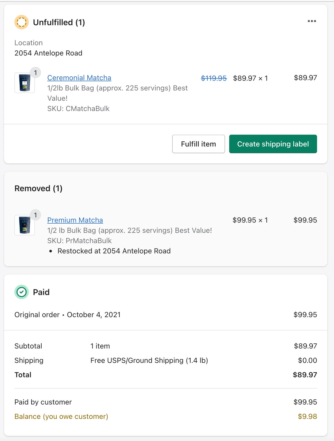Click the SKU: PrMatchaBulk text

79,241
